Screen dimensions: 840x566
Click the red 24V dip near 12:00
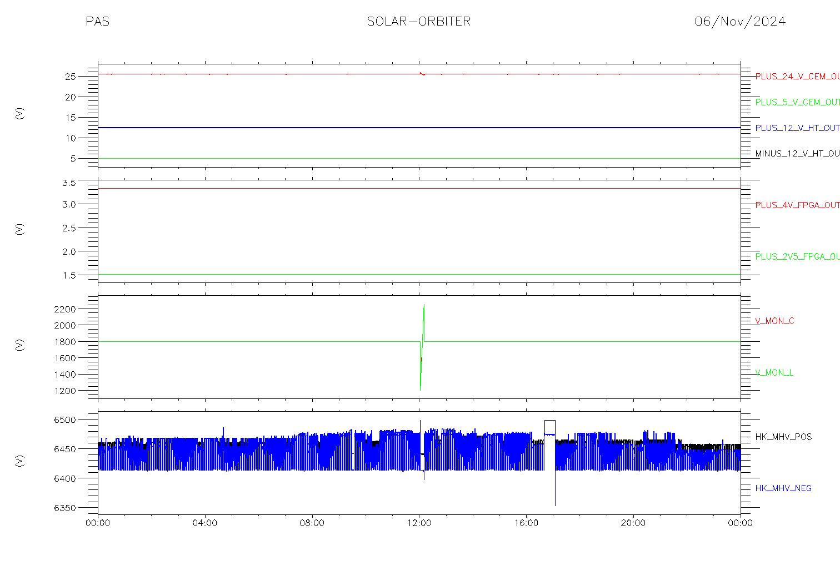coord(422,73)
